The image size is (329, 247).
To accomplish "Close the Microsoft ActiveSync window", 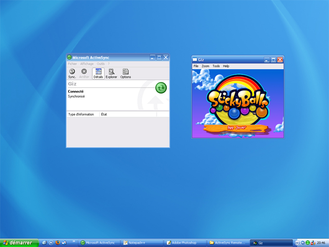I will point(166,57).
